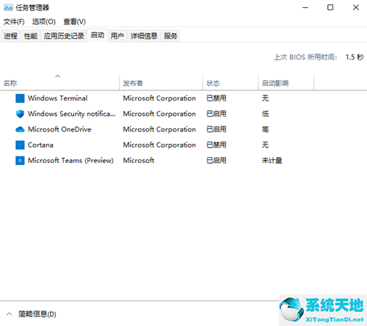Image resolution: width=367 pixels, height=326 pixels.
Task: Click the 低 startup impact value
Action: (x=265, y=114)
